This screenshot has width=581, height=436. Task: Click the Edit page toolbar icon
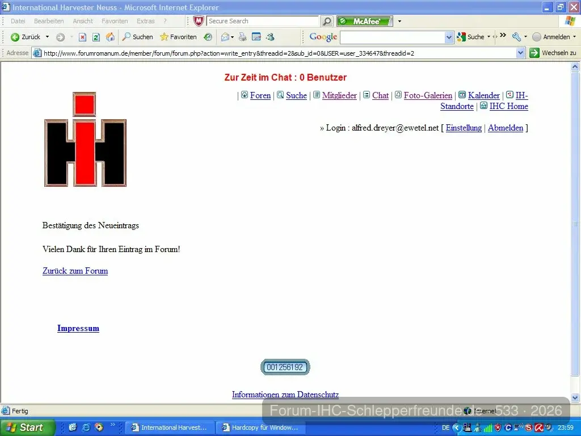[x=256, y=37]
